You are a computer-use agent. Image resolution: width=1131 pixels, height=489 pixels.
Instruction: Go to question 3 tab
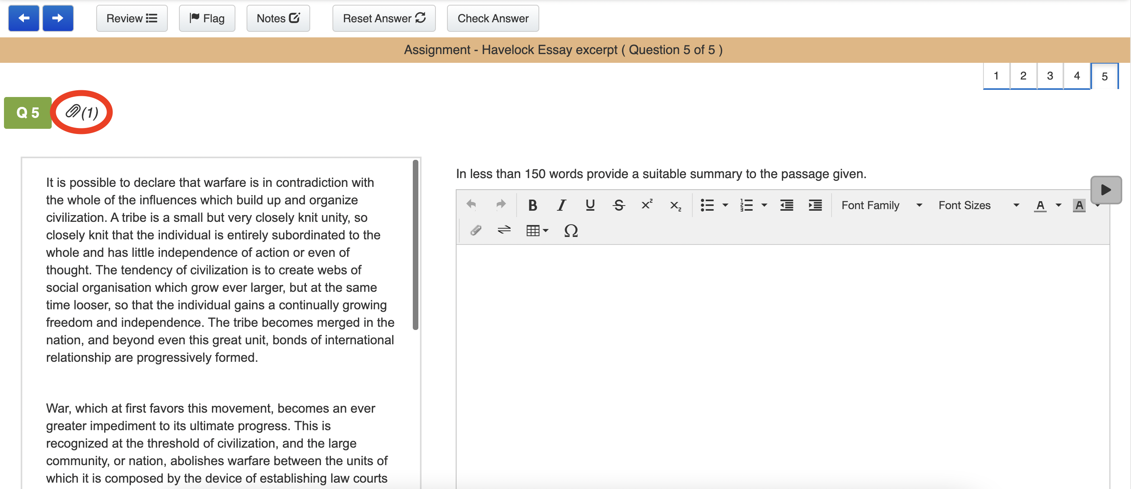tap(1050, 76)
